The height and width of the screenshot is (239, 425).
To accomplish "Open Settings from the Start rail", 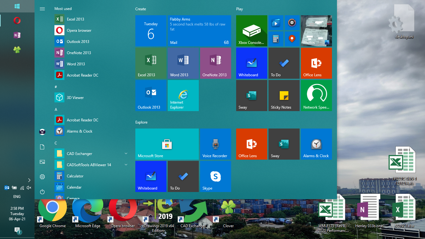I will [x=42, y=177].
